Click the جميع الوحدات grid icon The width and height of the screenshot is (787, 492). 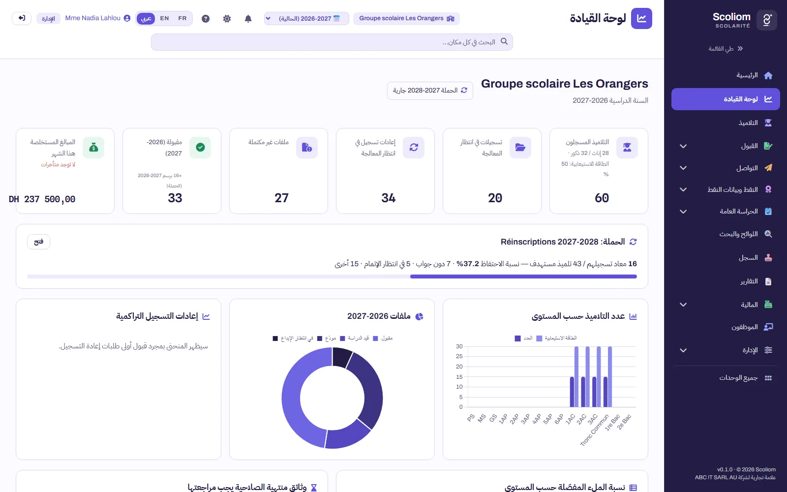(x=768, y=378)
